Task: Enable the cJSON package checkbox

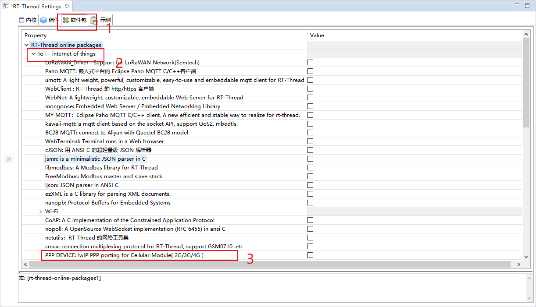Action: pos(310,150)
